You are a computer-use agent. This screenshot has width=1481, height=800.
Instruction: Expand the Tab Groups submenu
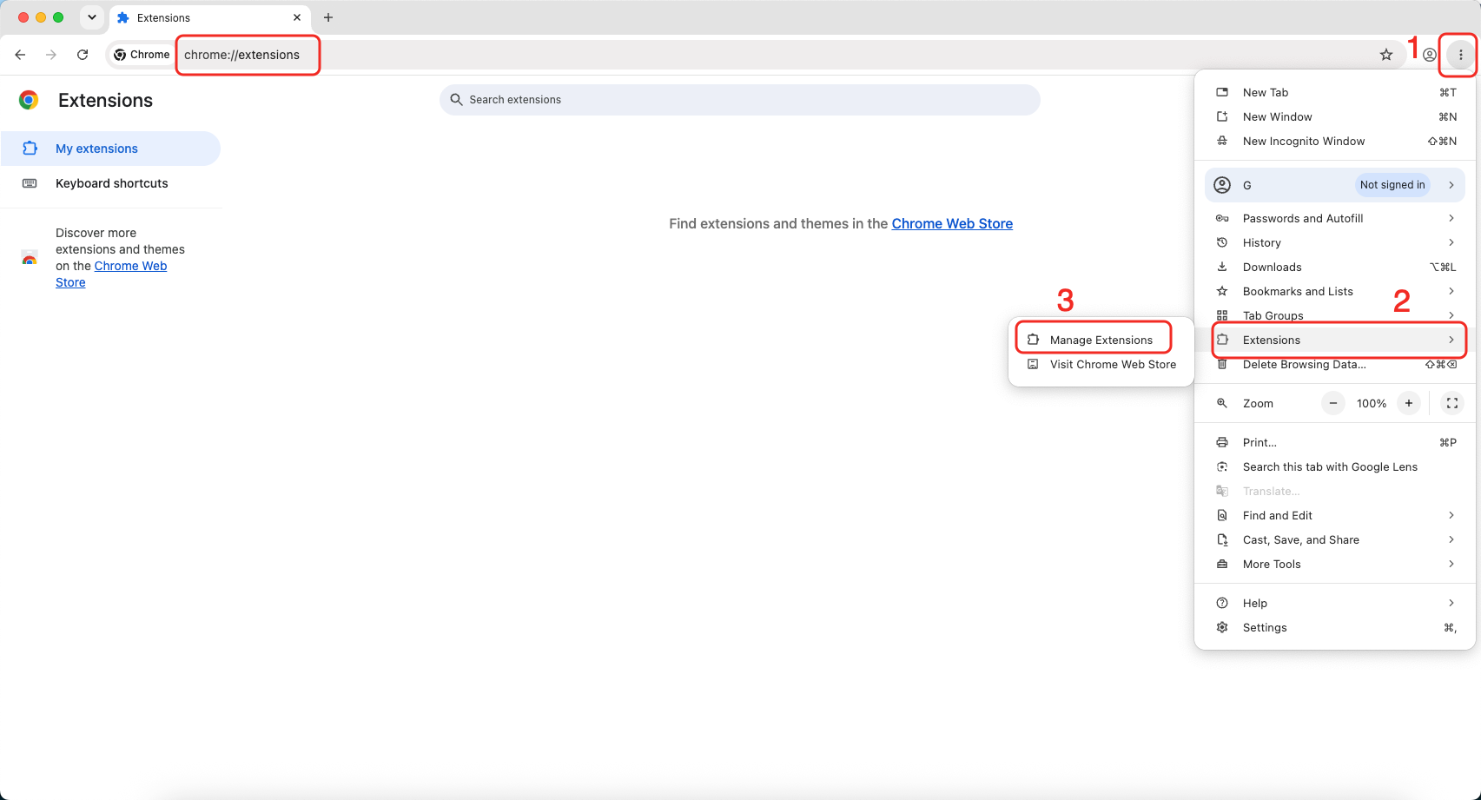[x=1335, y=315]
